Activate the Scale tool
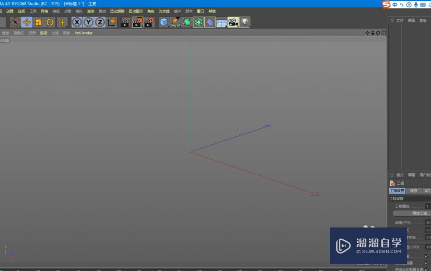This screenshot has width=431, height=271. 38,22
